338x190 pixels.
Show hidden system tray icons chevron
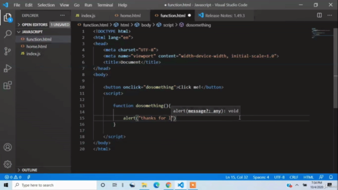[x=297, y=185]
